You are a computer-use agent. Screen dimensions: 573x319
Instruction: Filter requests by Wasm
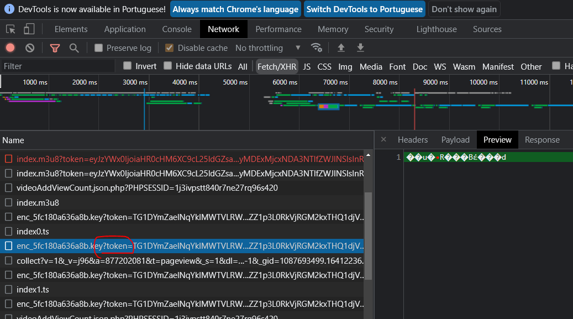coord(464,66)
